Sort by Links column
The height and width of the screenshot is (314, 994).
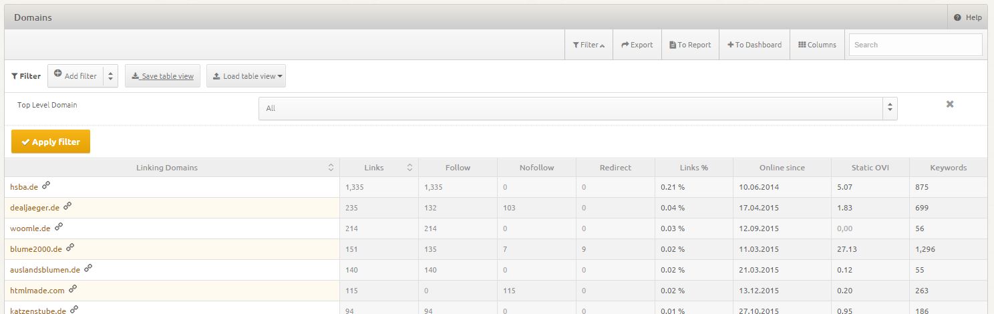coord(379,168)
